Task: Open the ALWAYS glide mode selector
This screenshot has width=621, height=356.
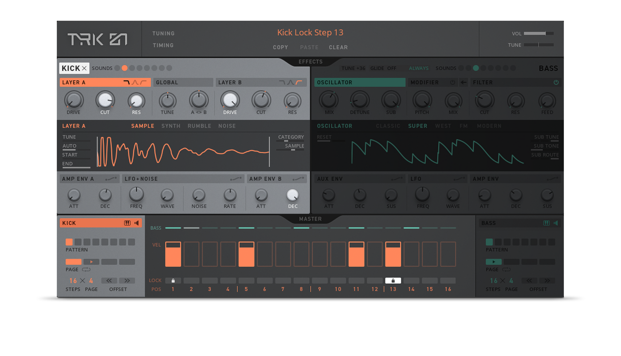Action: (419, 68)
